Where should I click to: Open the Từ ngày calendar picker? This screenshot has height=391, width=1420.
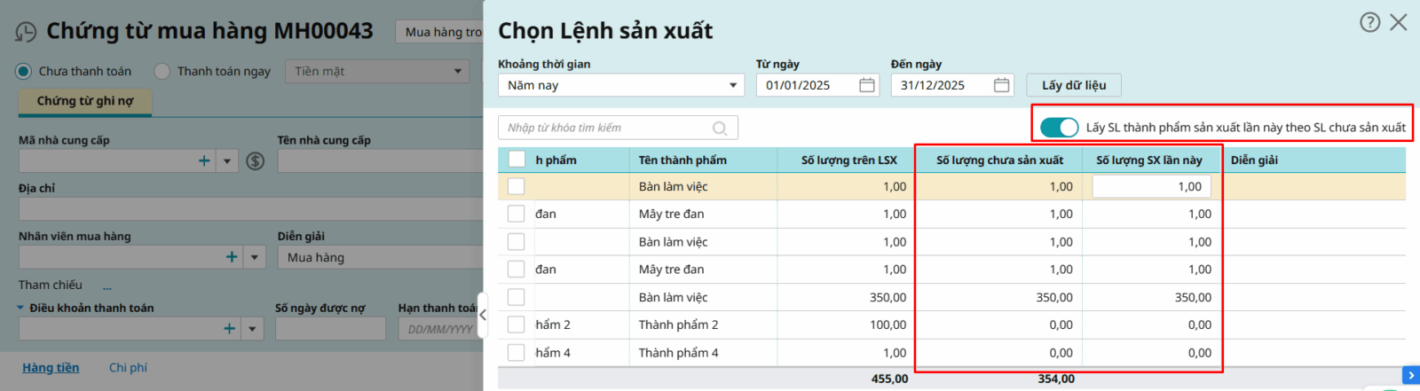pyautogui.click(x=867, y=85)
